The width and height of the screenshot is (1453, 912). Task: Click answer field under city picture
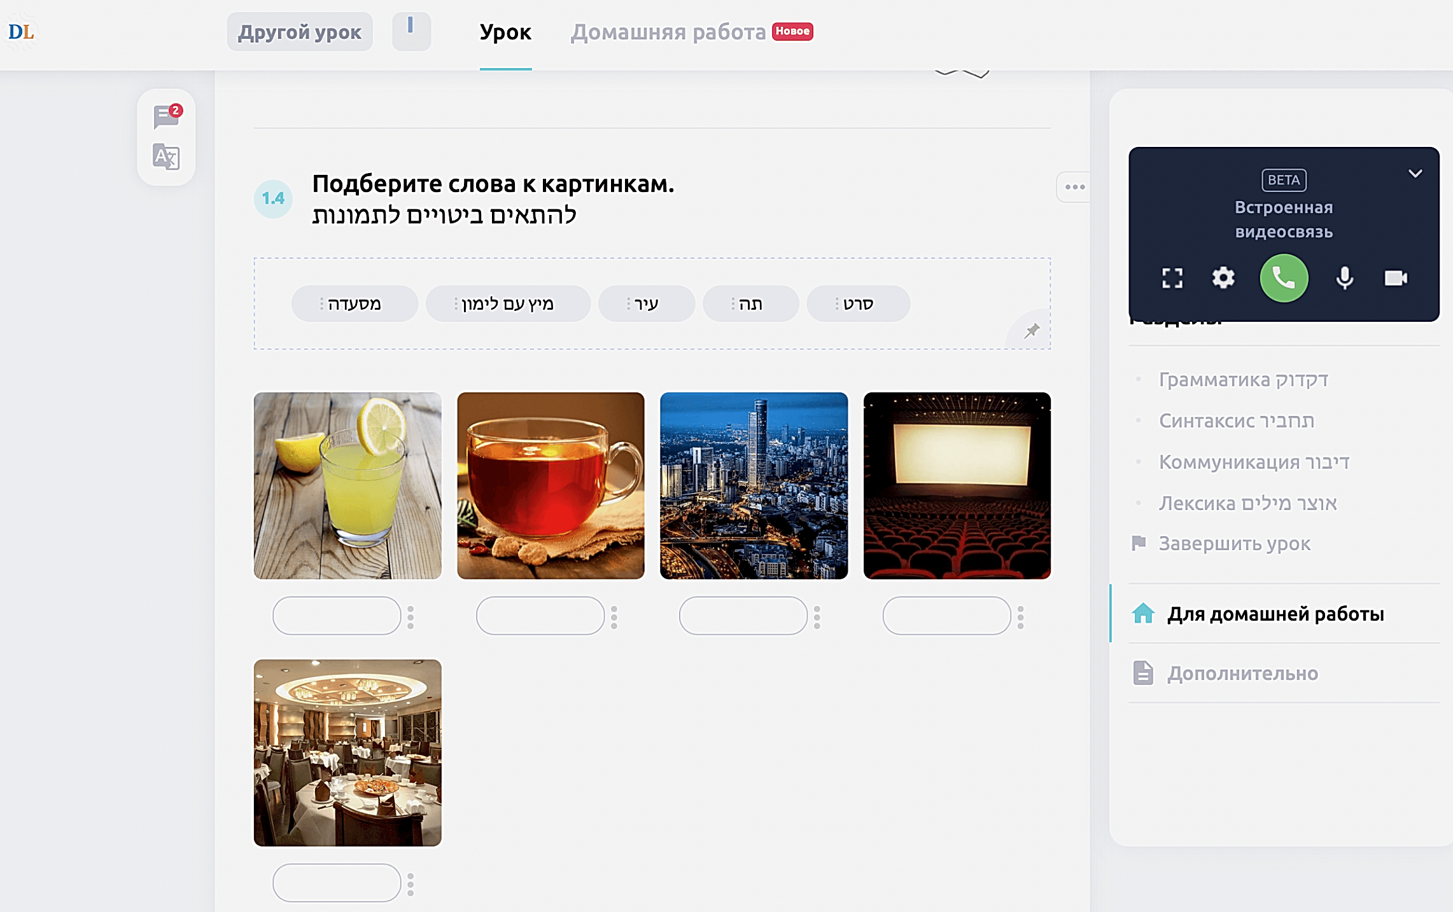coord(743,616)
